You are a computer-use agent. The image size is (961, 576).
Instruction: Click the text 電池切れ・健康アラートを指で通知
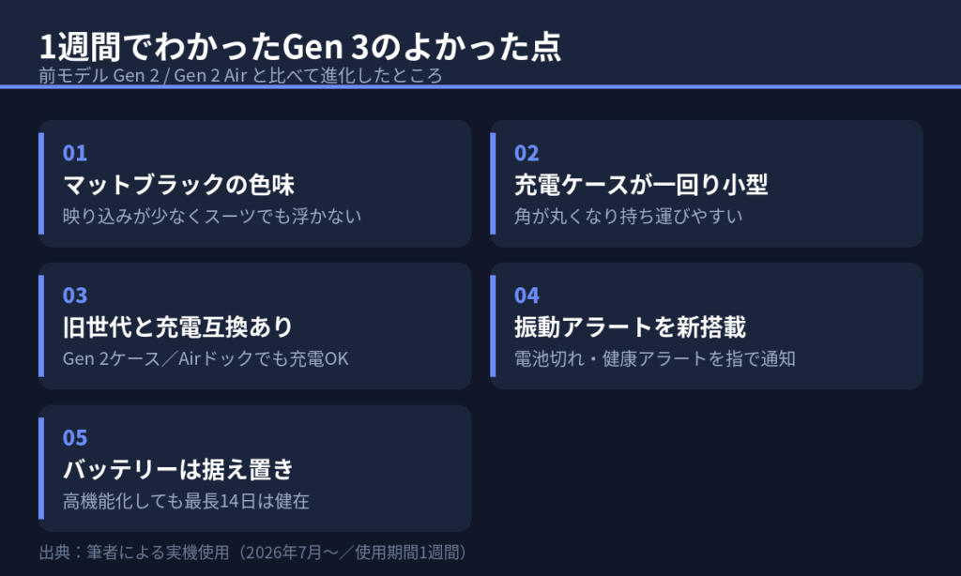(x=654, y=358)
